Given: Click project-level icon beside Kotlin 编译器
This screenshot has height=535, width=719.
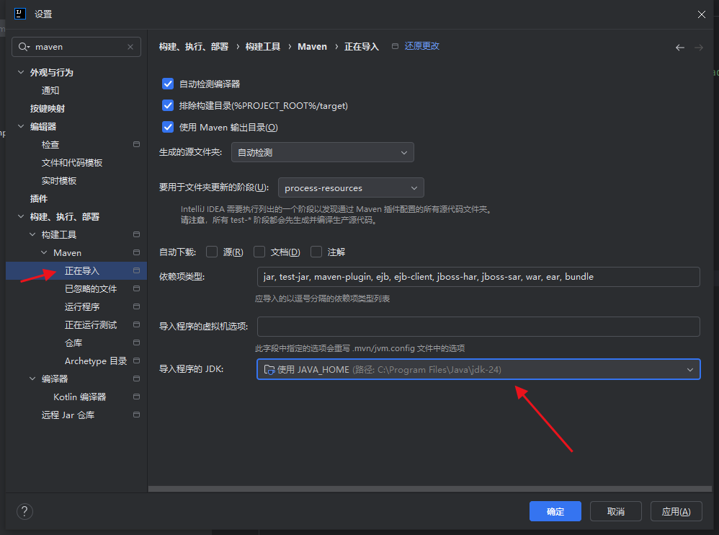Looking at the screenshot, I should coord(136,397).
